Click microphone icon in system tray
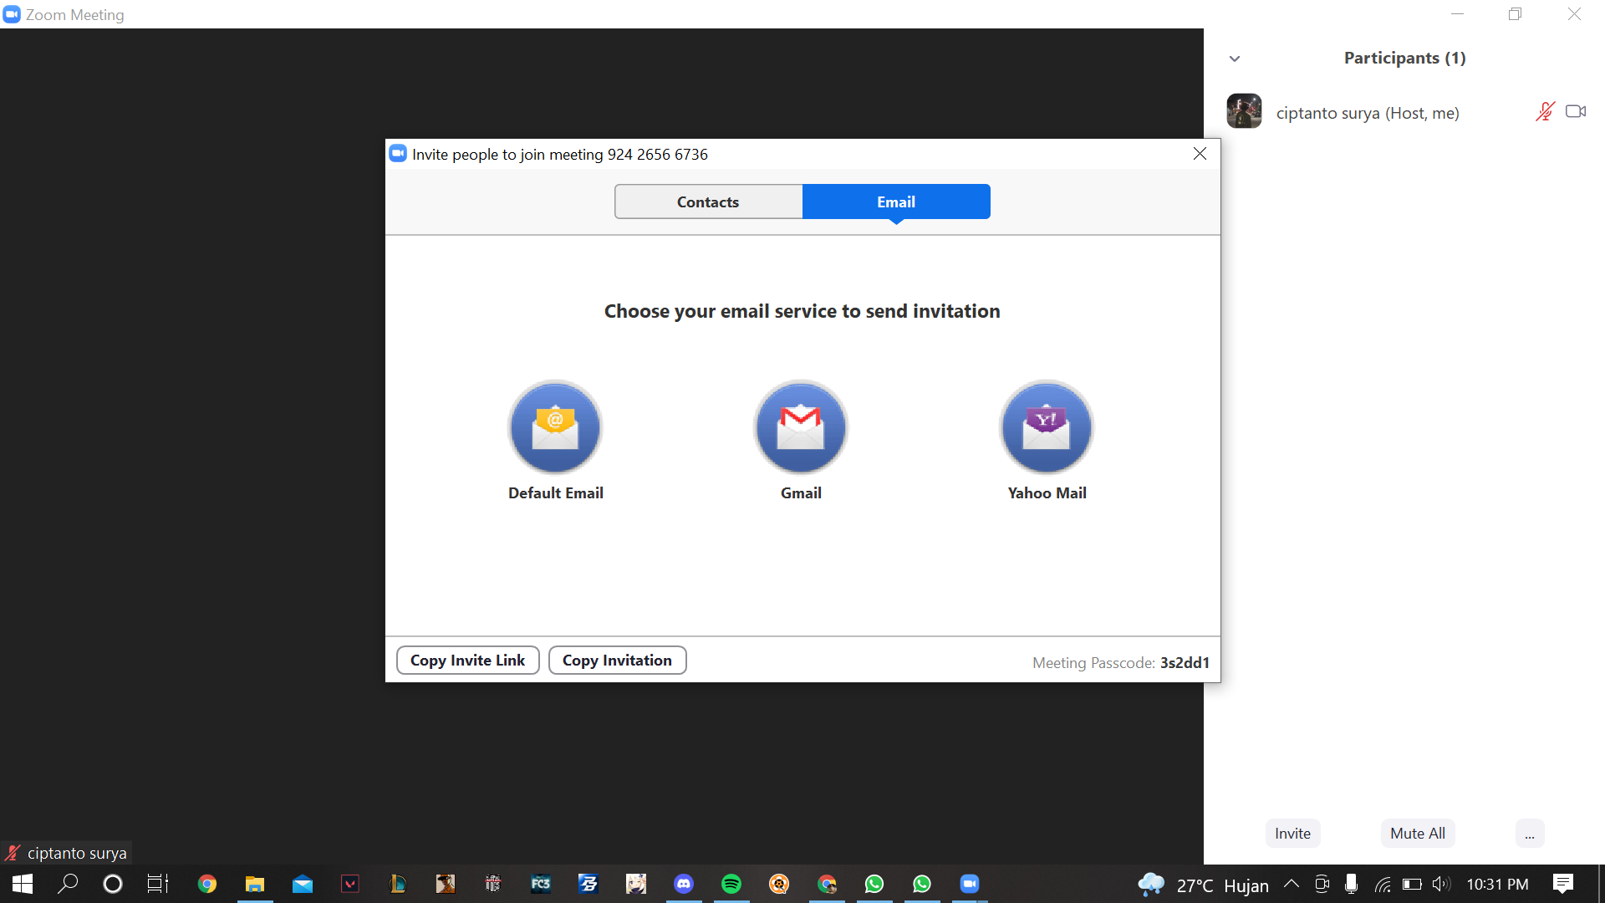1605x903 pixels. [1351, 884]
